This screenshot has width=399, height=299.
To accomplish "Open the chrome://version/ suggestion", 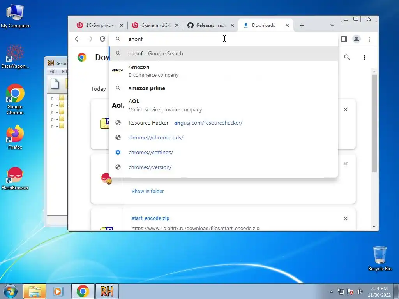I will pyautogui.click(x=223, y=167).
